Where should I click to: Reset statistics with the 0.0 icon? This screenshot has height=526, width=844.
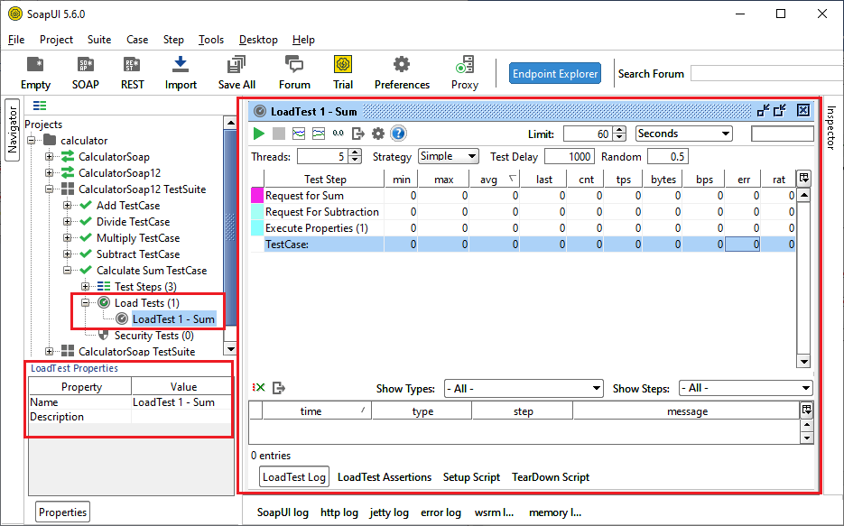point(339,133)
